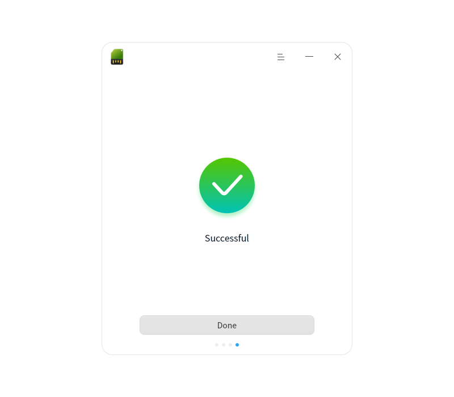Viewport: 454px width, 397px height.
Task: Click the Done button
Action: tap(227, 325)
